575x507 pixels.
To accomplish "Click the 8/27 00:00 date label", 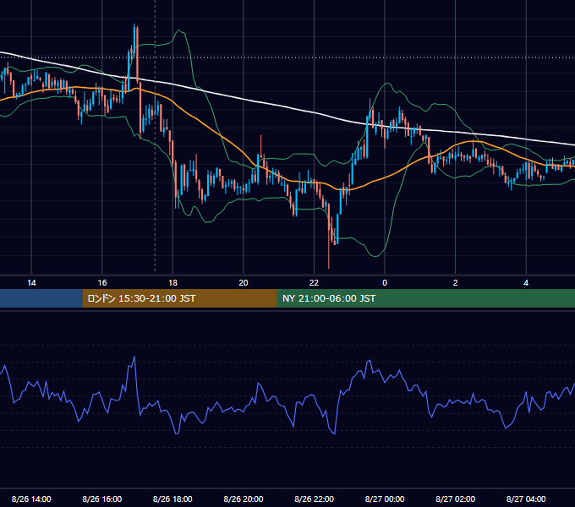I will pyautogui.click(x=385, y=499).
